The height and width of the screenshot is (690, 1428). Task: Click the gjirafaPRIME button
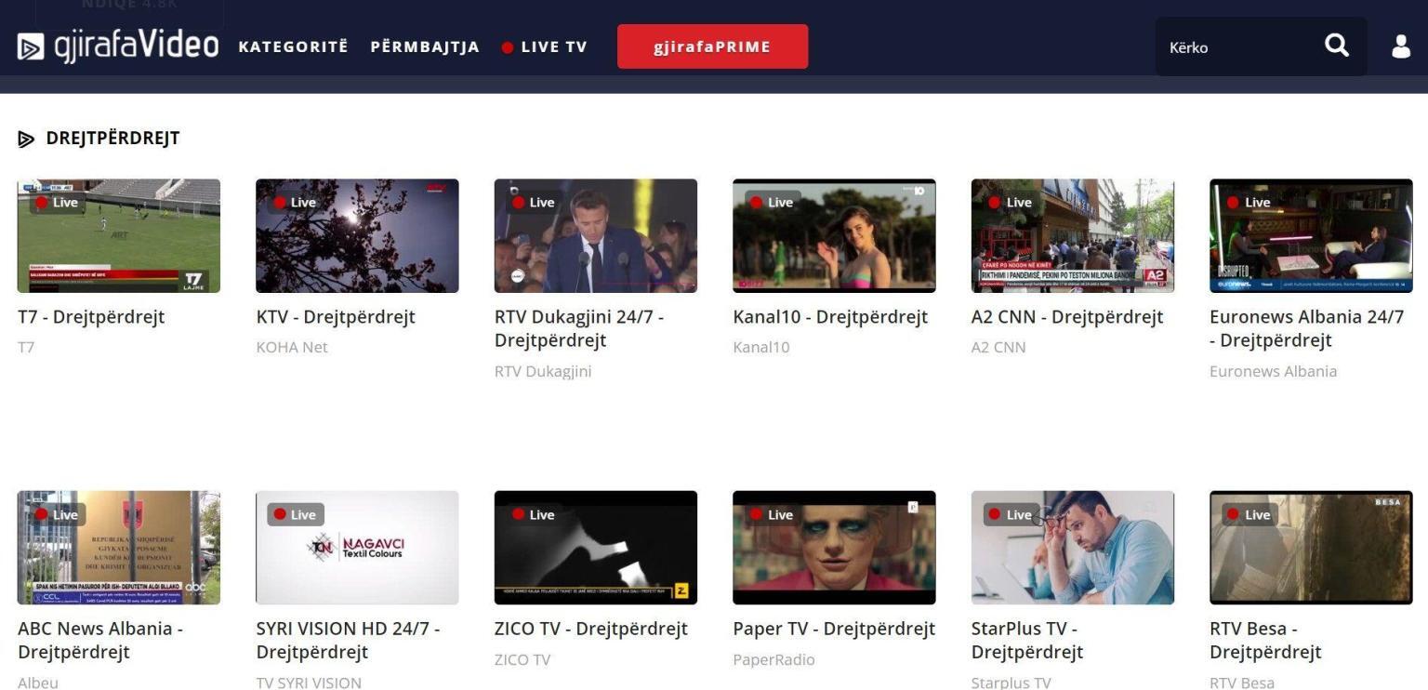[x=712, y=46]
